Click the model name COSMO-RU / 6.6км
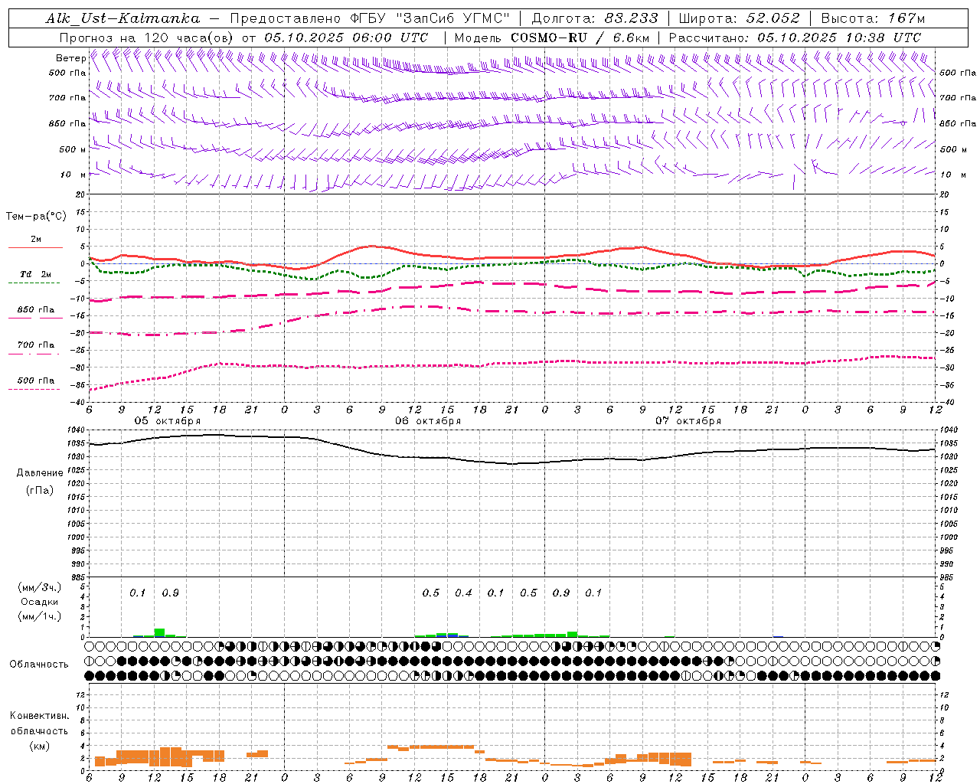980x784 pixels. [580, 38]
